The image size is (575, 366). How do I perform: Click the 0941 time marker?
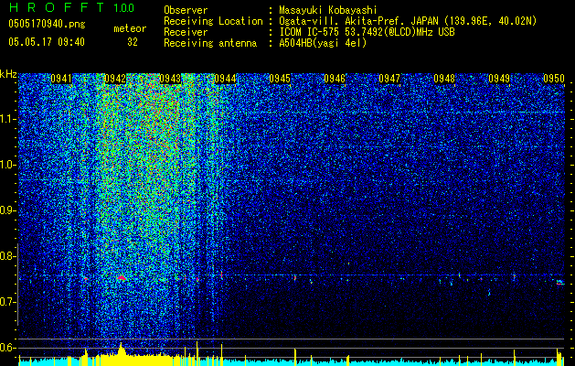61,79
